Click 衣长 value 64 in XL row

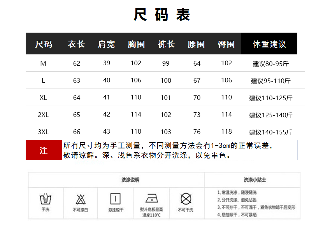tap(76, 98)
